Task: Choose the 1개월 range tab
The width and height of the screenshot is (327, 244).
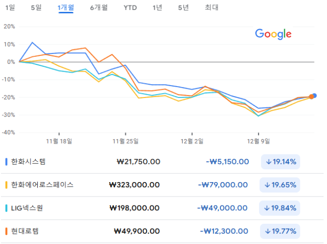Action: pyautogui.click(x=66, y=8)
